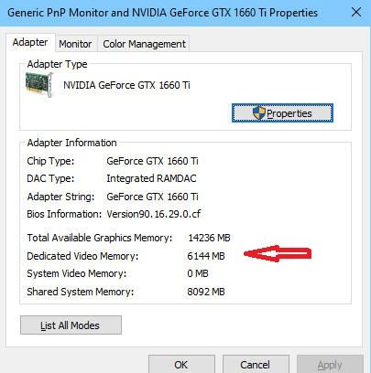The image size is (371, 373).
Task: Confirm with the OK button
Action: tap(181, 364)
